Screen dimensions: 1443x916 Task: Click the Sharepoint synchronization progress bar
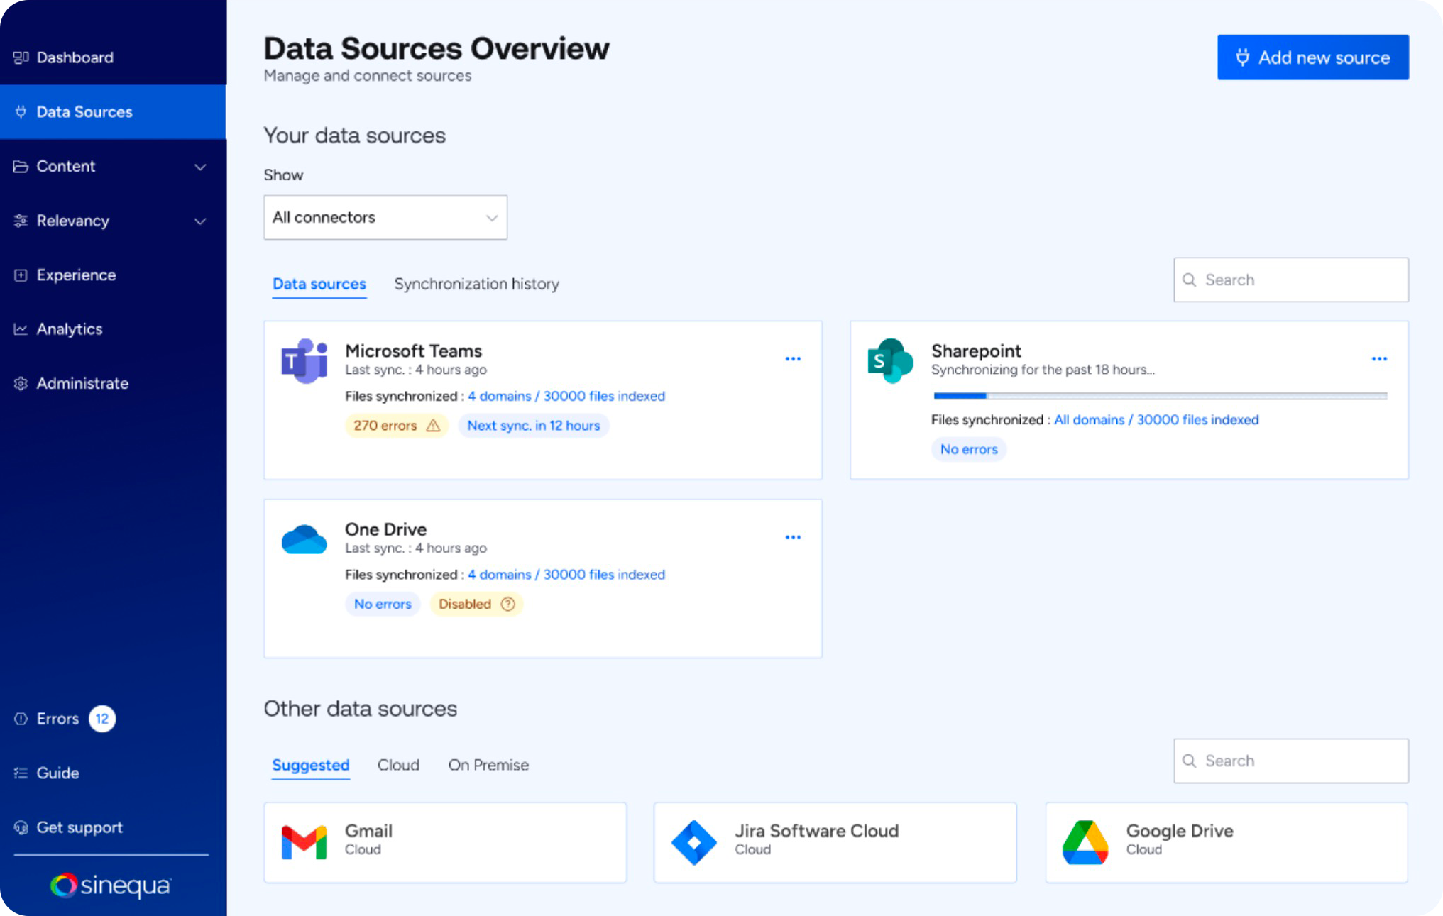[x=1160, y=396]
